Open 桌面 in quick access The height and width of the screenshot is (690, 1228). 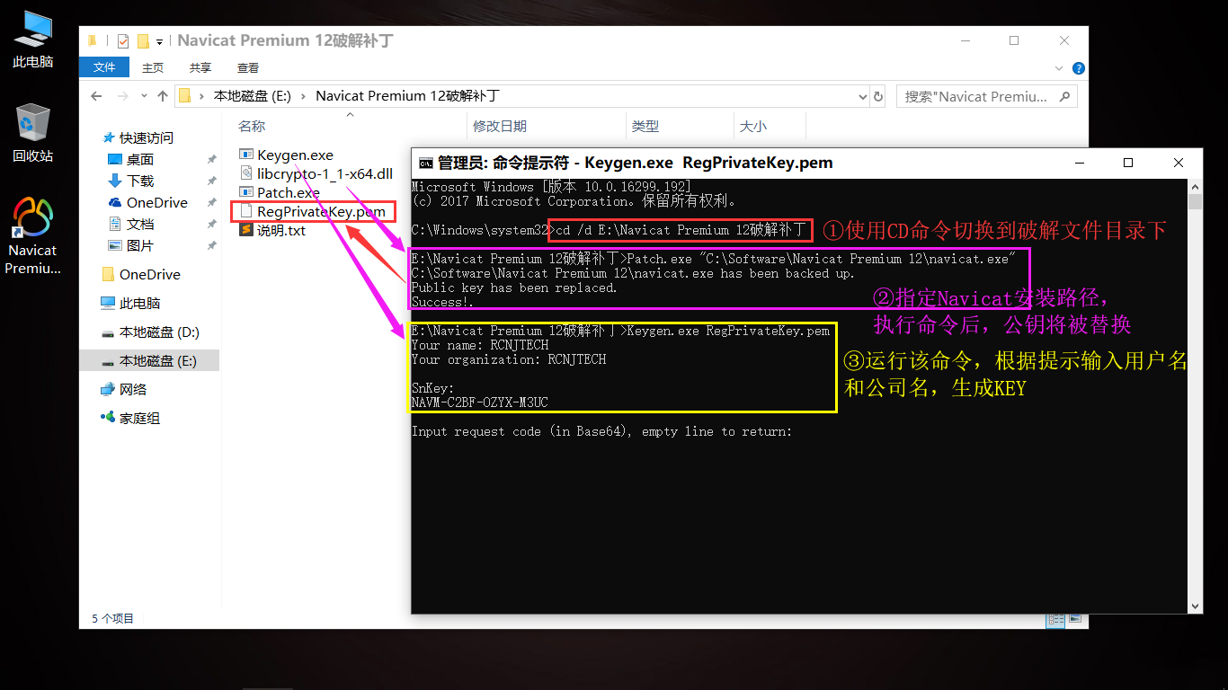click(x=140, y=159)
